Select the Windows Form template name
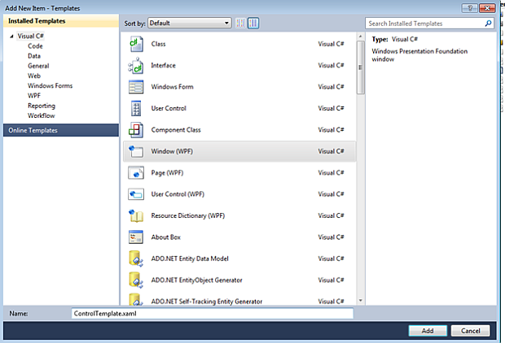The height and width of the screenshot is (343, 505). pyautogui.click(x=173, y=87)
